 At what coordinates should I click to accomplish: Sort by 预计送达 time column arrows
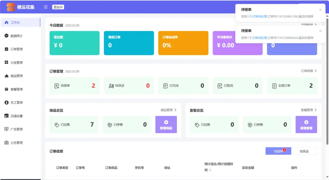[210, 170]
